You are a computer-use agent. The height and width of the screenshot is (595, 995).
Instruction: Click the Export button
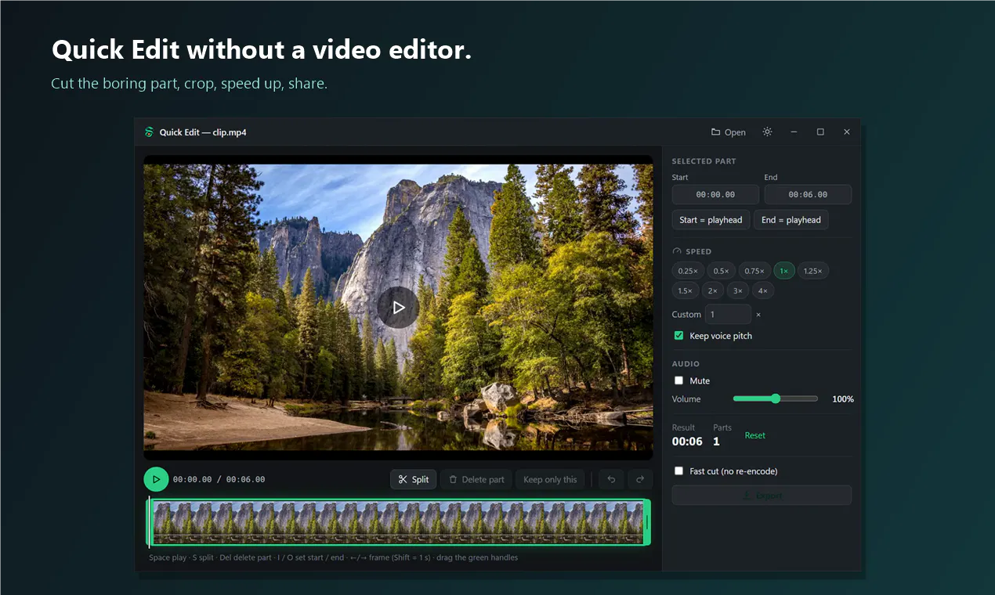762,495
